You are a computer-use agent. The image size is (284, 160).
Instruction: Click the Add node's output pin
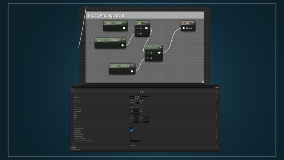tap(146, 28)
